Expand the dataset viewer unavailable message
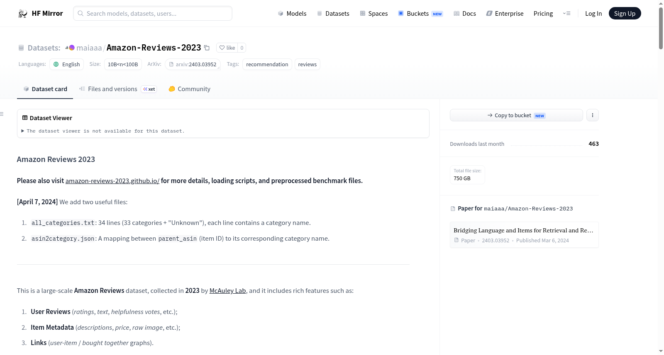The height and width of the screenshot is (355, 664). (x=103, y=131)
